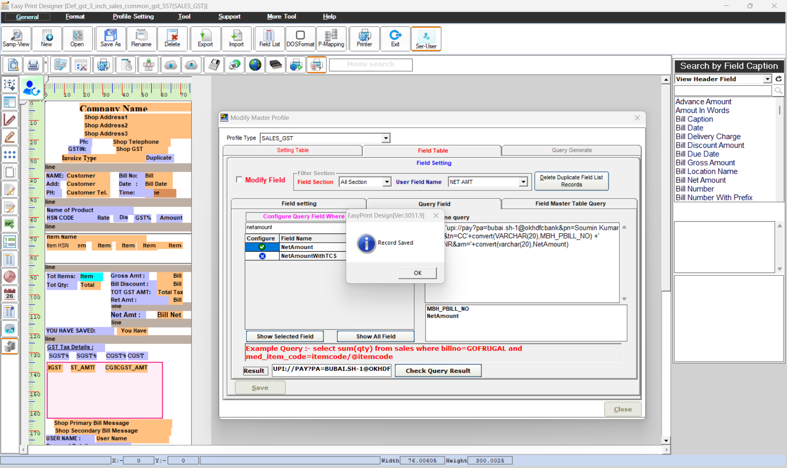Open the Profile Setting menu

133,16
